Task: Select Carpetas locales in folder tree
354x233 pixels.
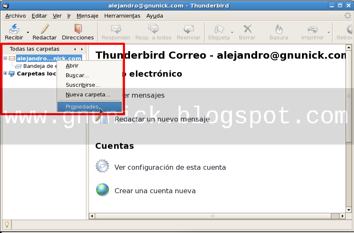Action: coord(36,73)
